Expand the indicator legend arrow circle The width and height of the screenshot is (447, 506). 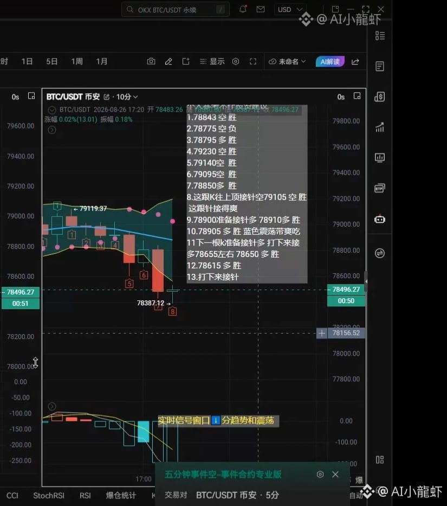tap(52, 130)
